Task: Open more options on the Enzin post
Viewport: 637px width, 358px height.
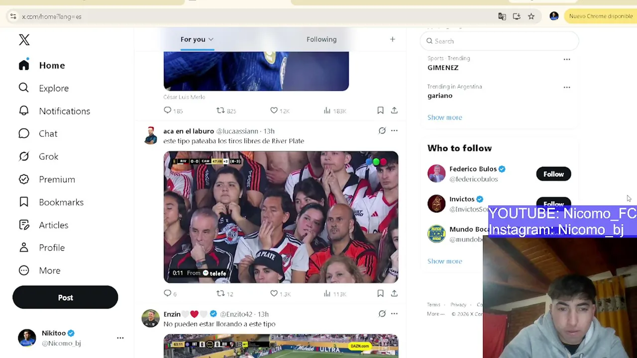Action: pos(394,314)
